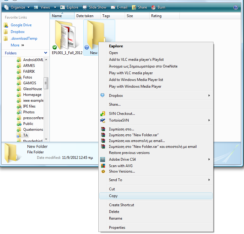Image resolution: width=244 pixels, height=234 pixels.
Task: Click the Burn disc icon in toolbar
Action: click(x=153, y=7)
